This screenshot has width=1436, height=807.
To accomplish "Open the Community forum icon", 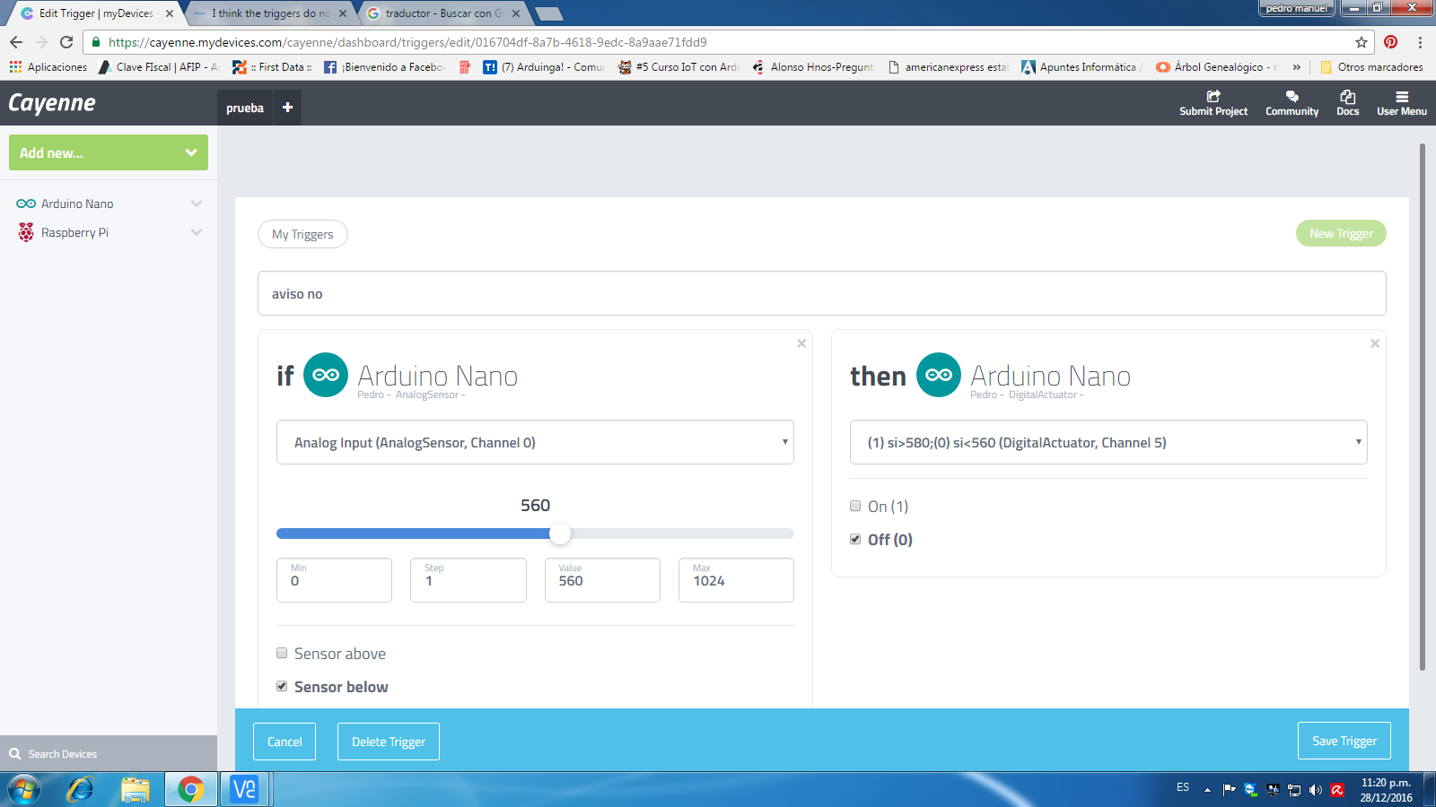I will tap(1292, 96).
